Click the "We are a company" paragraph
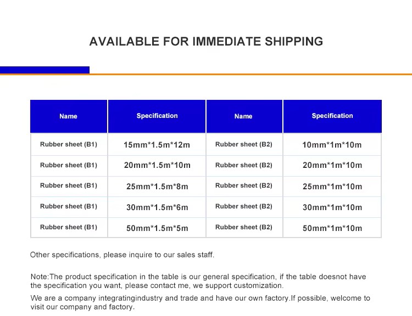This screenshot has width=412, height=316. [x=200, y=302]
